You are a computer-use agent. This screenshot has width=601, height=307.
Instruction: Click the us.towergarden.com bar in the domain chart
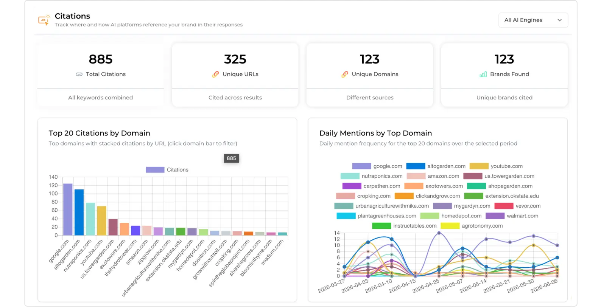point(113,227)
